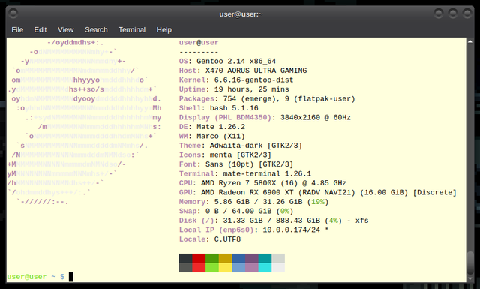Click the '19 hours, 25 mins' uptime value

252,89
